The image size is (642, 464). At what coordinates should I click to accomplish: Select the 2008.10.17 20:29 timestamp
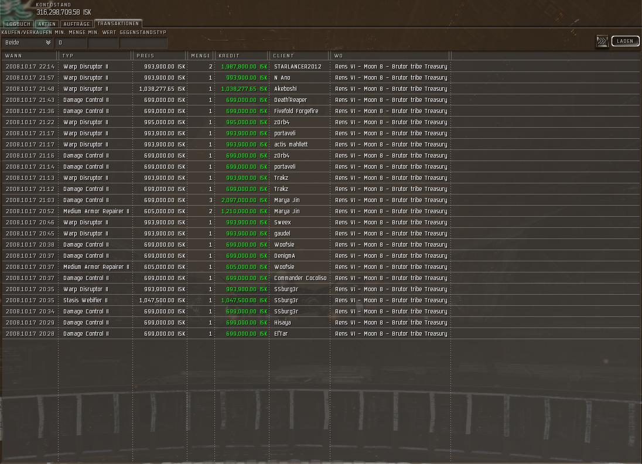(x=30, y=323)
